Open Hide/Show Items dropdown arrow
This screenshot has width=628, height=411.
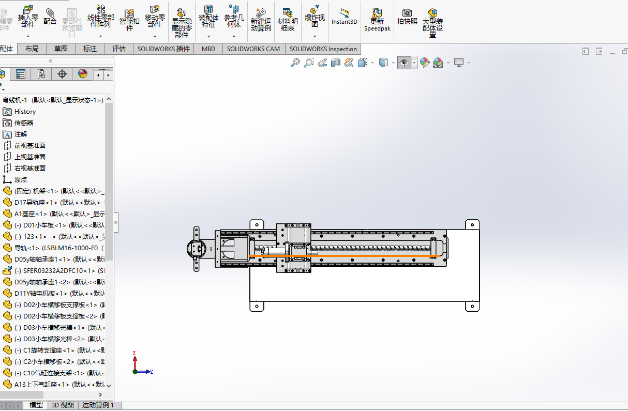[414, 63]
